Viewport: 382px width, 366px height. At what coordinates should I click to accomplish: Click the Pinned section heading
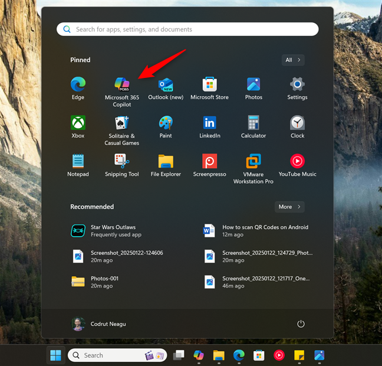(x=80, y=60)
